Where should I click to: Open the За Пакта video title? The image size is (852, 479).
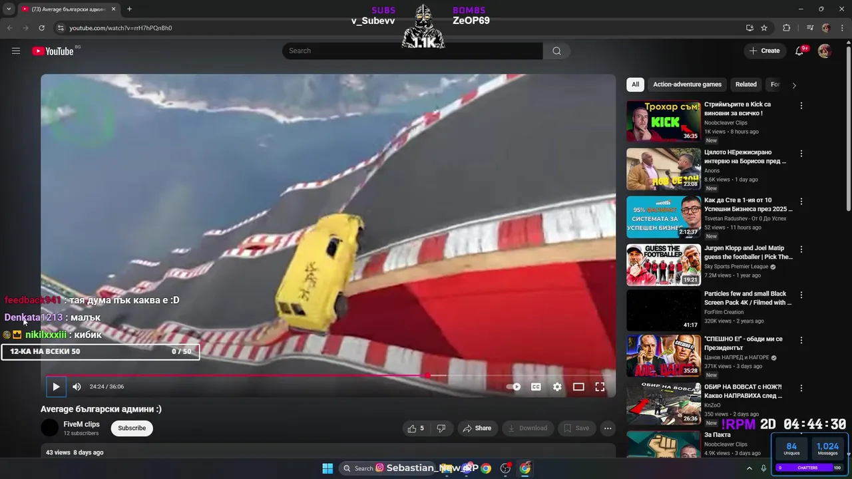pos(718,435)
